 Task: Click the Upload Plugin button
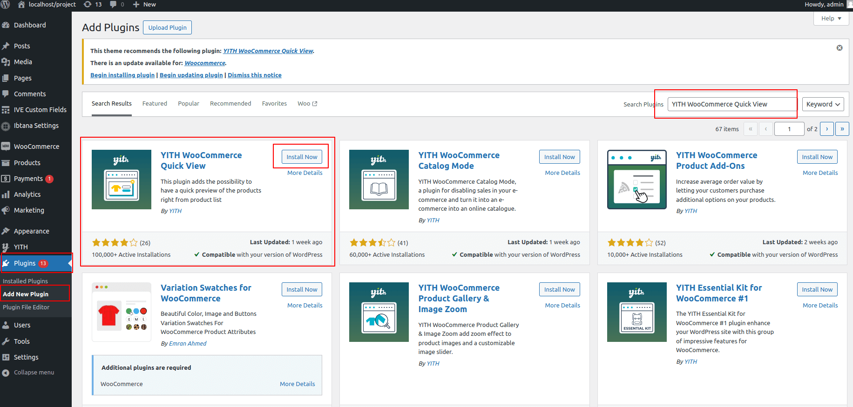click(x=167, y=27)
